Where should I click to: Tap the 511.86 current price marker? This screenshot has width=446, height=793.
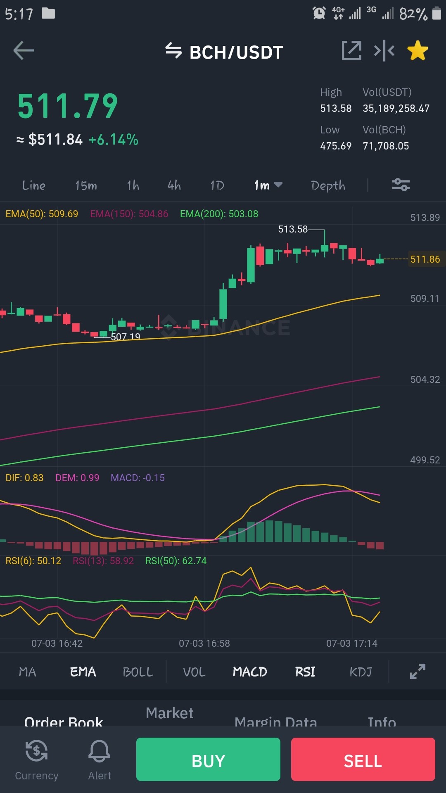click(425, 259)
